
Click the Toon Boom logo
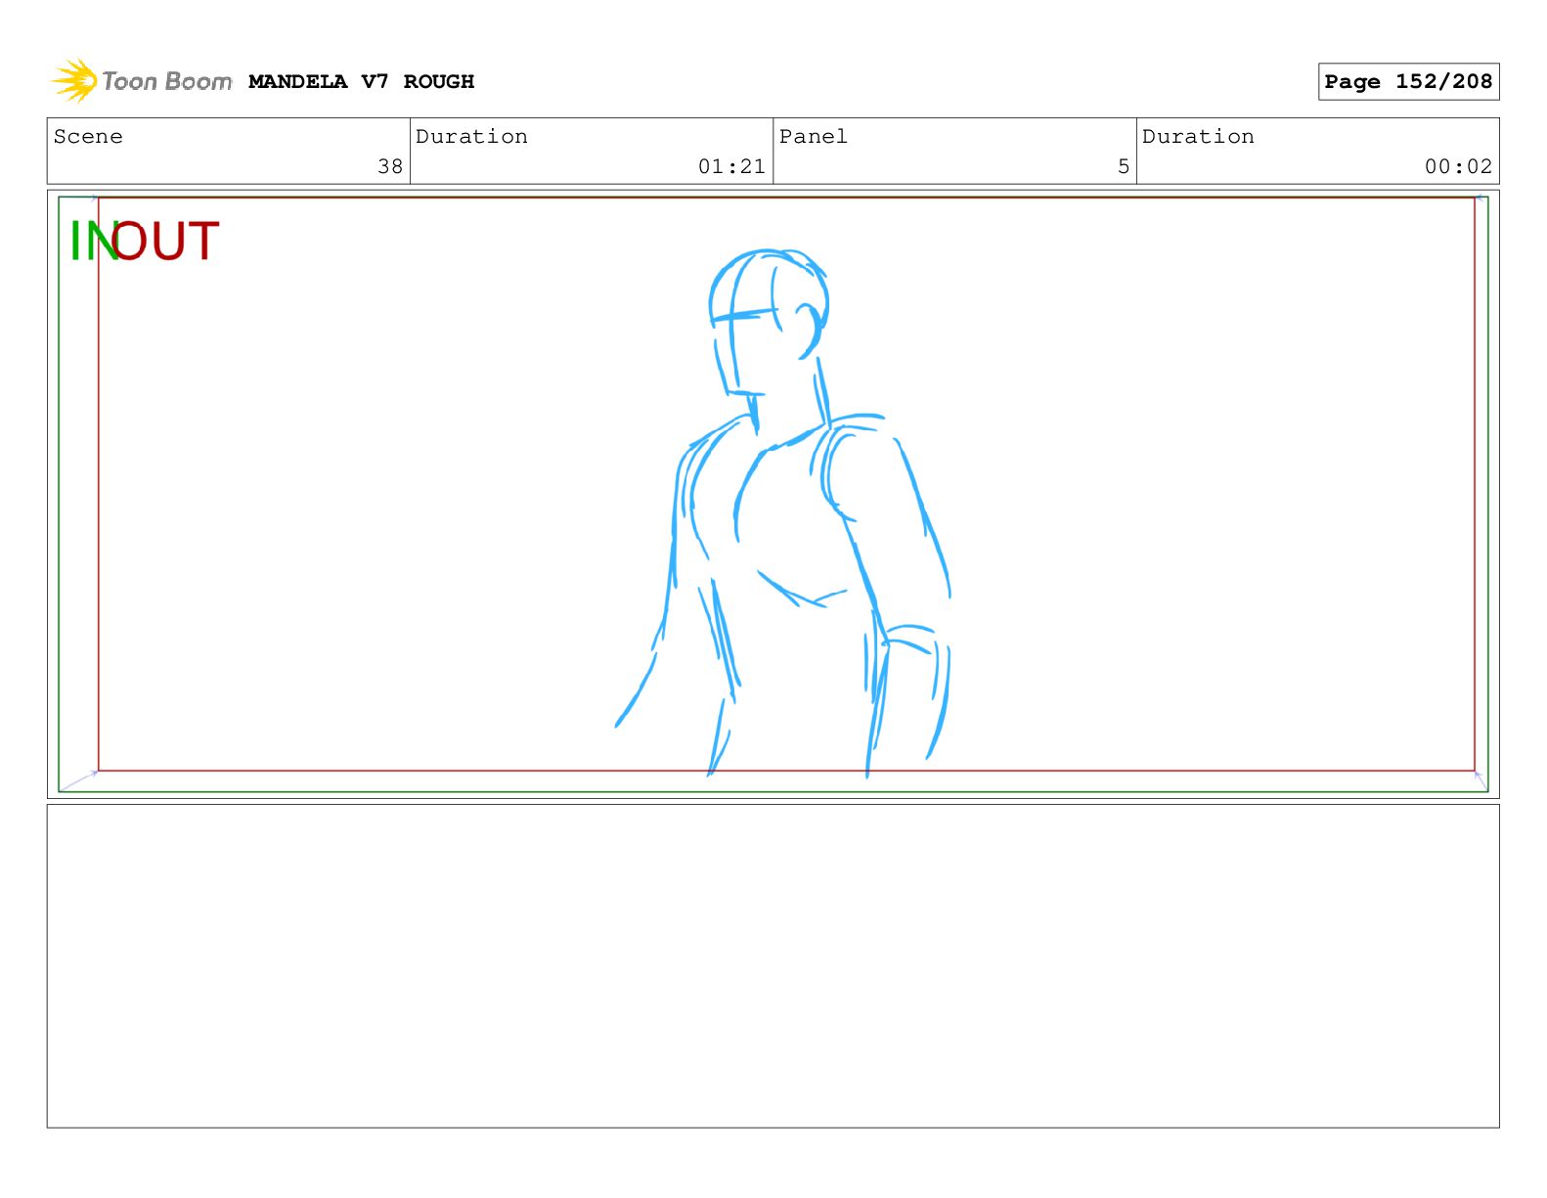tap(142, 81)
